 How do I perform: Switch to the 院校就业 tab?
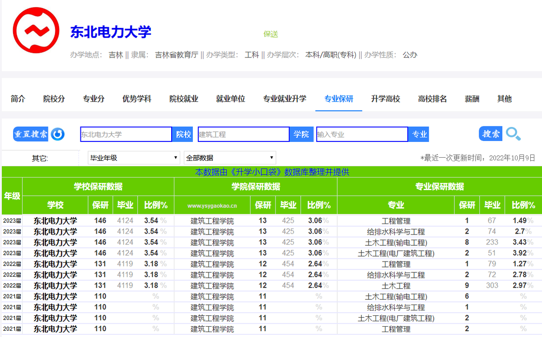pyautogui.click(x=184, y=98)
